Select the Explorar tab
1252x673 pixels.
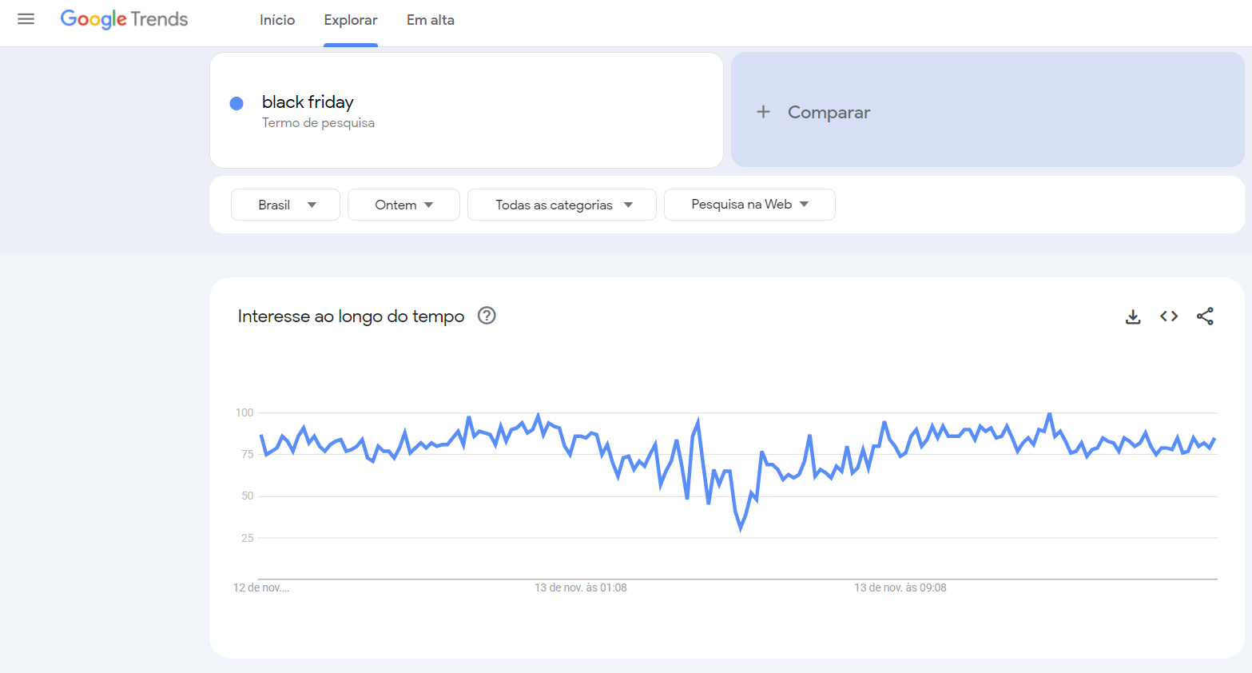(351, 20)
